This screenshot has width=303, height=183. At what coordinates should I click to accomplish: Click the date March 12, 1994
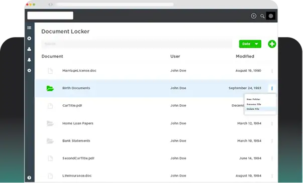(249, 123)
